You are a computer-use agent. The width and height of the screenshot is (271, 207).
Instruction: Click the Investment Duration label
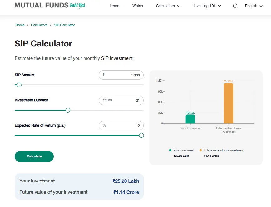pos(32,100)
